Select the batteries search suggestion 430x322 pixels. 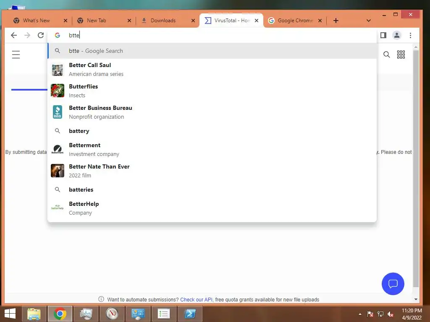212,190
